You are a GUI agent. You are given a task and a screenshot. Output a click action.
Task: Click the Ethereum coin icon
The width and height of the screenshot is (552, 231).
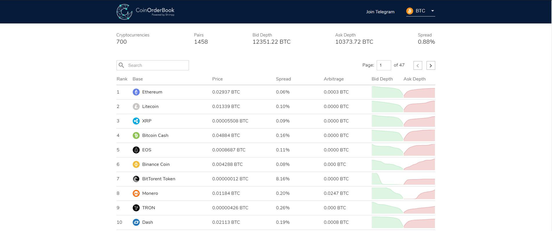(136, 92)
